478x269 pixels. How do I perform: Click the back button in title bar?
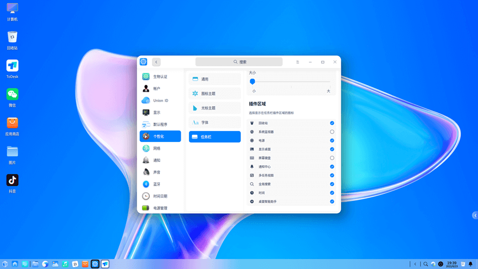coord(156,62)
